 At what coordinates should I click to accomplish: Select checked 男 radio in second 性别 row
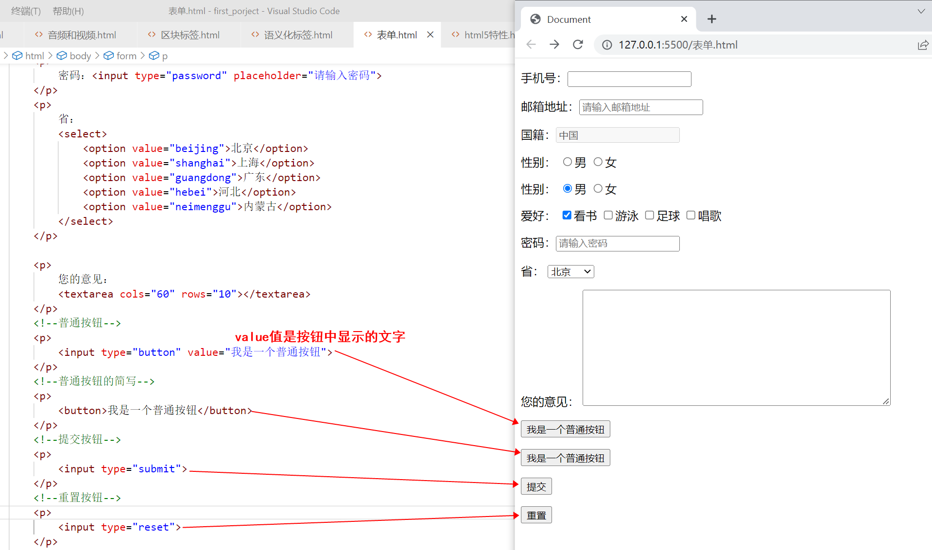tap(567, 188)
